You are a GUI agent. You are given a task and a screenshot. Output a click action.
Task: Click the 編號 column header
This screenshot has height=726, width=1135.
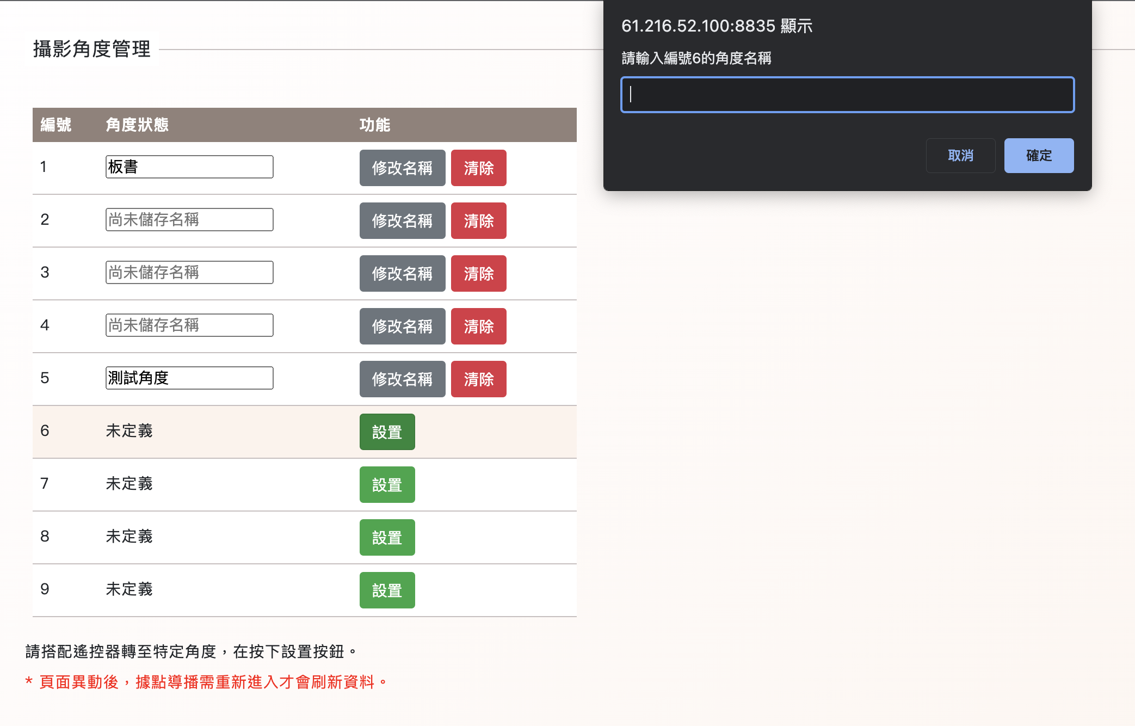(x=56, y=125)
